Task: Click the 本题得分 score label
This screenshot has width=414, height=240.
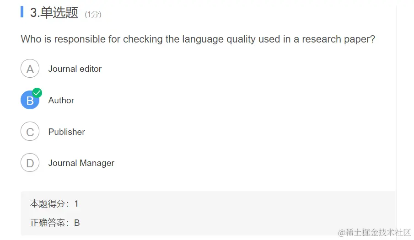Action: pos(49,203)
